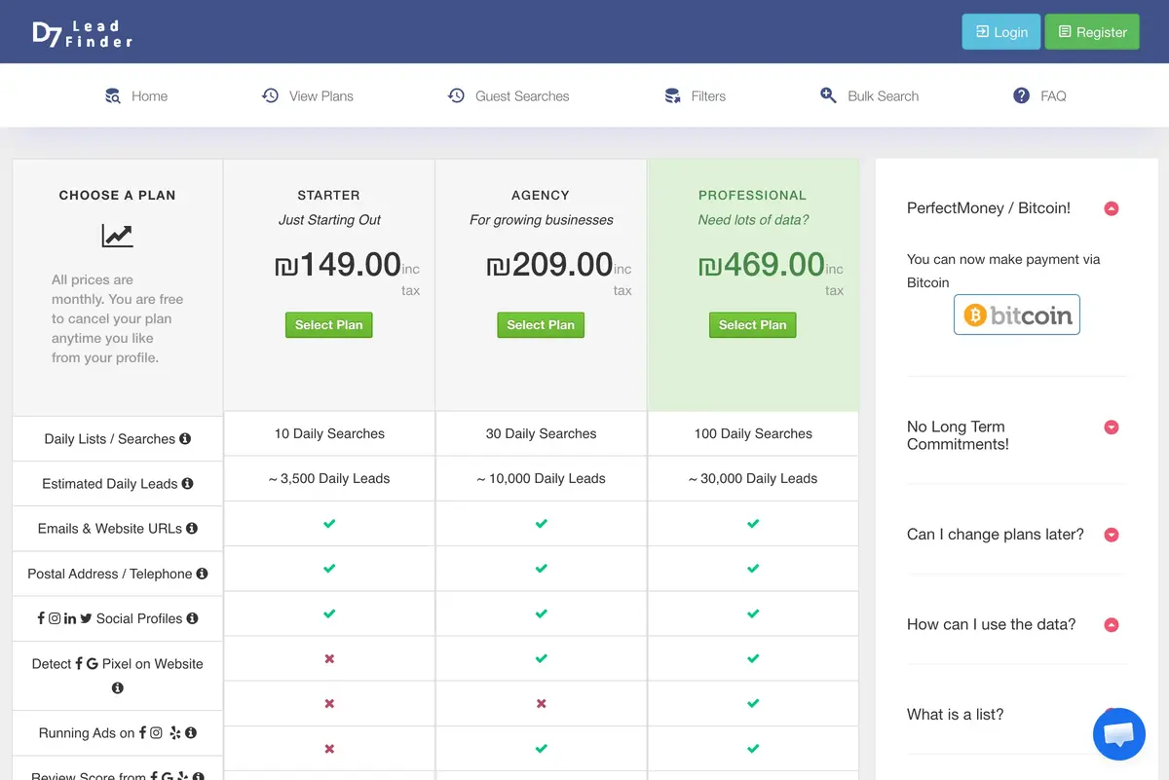1169x780 pixels.
Task: Click info icon beside Estimated Daily Leads
Action: tap(187, 483)
